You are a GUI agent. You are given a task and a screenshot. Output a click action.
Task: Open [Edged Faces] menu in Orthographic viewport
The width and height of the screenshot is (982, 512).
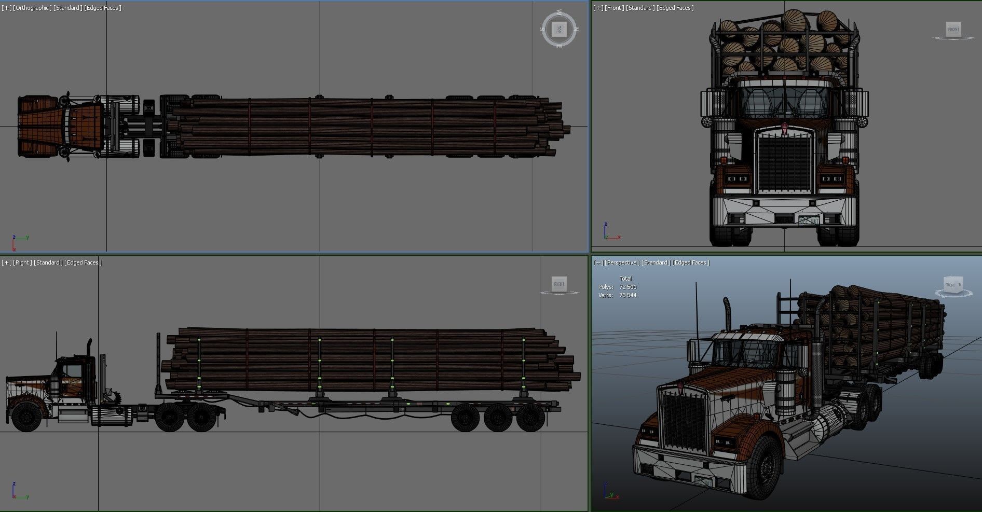point(102,8)
